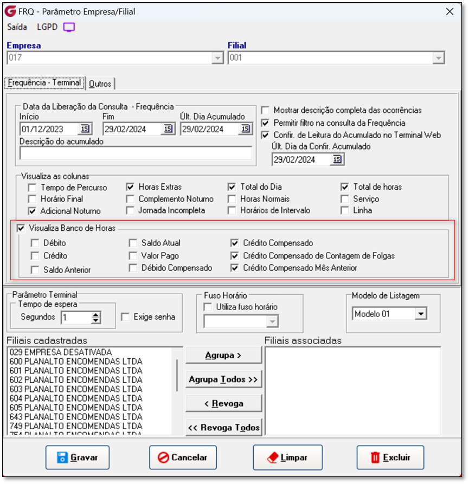Check the Linha column
This screenshot has width=469, height=484.
pyautogui.click(x=345, y=210)
